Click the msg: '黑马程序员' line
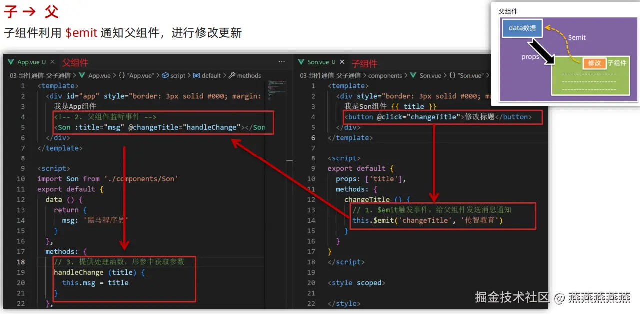The width and height of the screenshot is (640, 314). (95, 220)
